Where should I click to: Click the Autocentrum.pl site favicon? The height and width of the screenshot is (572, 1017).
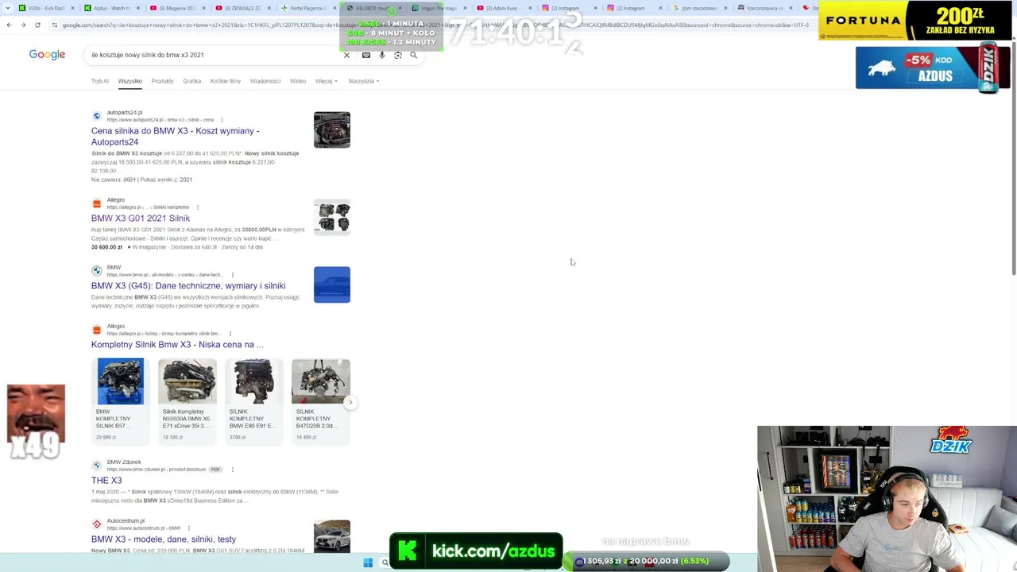pos(97,524)
